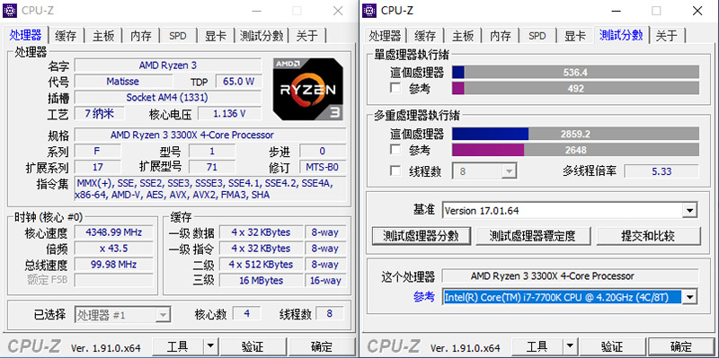The width and height of the screenshot is (719, 358).
Task: Expand the 处理器 #1 selection dropdown
Action: click(163, 315)
